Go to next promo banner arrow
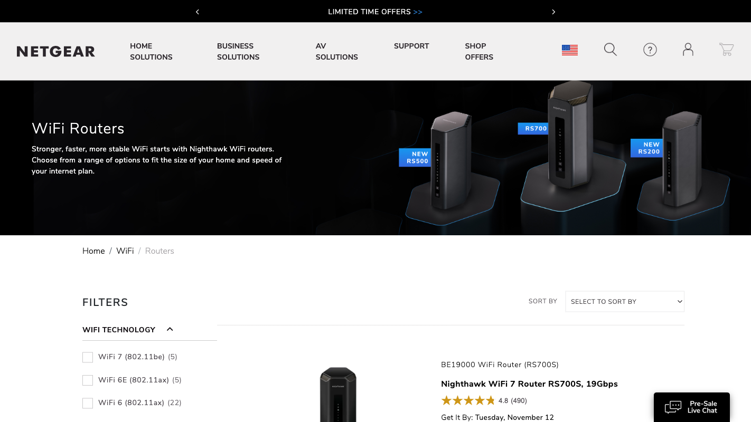751x422 pixels. [x=553, y=12]
